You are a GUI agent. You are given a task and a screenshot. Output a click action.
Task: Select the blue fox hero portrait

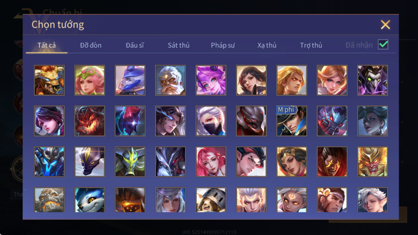click(x=90, y=200)
